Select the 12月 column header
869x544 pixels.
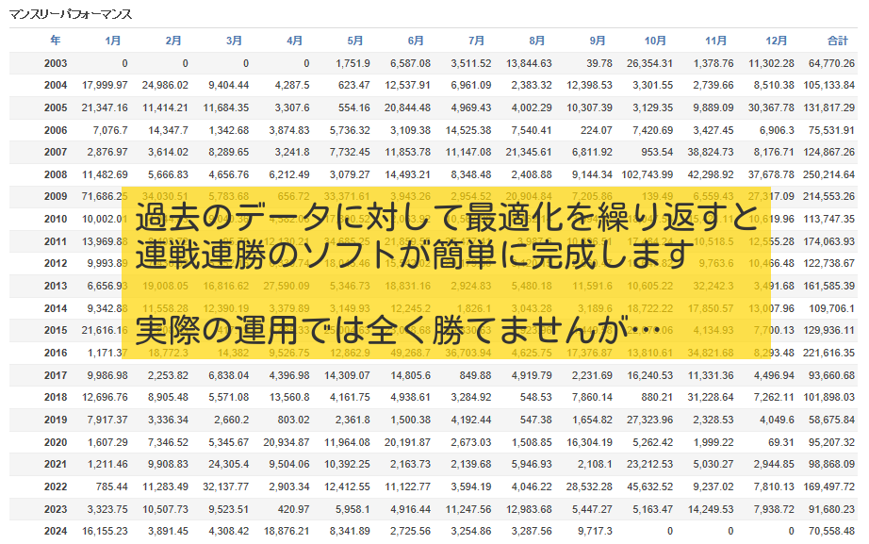tap(777, 41)
